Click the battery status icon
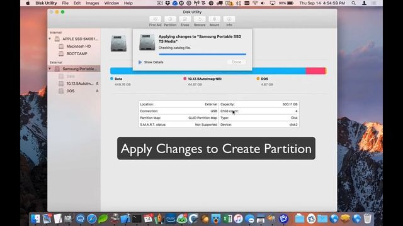Viewport: 403px width, 226px height. pos(290,3)
